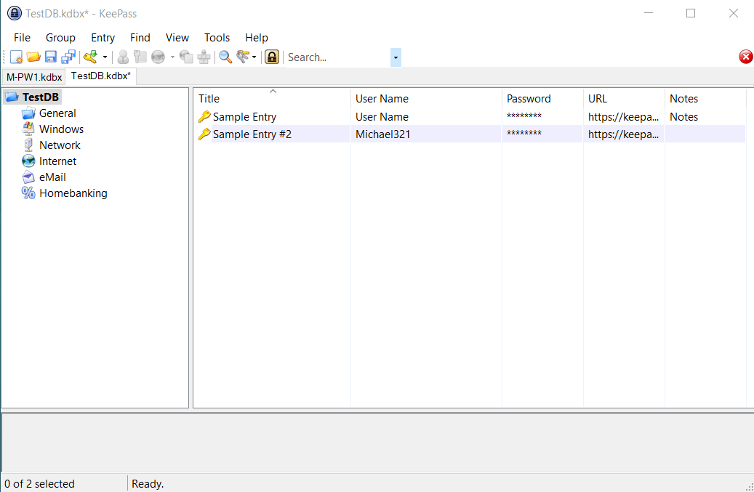Screen dimensions: 754x492
Task: Sort by the Password column header
Action: click(x=542, y=99)
